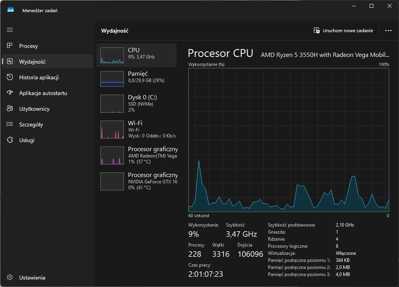Image resolution: width=399 pixels, height=287 pixels.
Task: Click the '1% (57 °C)' GPU value
Action: coord(139,162)
